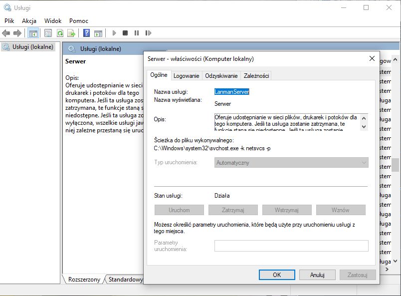This screenshot has width=401, height=296.
Task: Click the Serwer displayed name value
Action: click(223, 104)
